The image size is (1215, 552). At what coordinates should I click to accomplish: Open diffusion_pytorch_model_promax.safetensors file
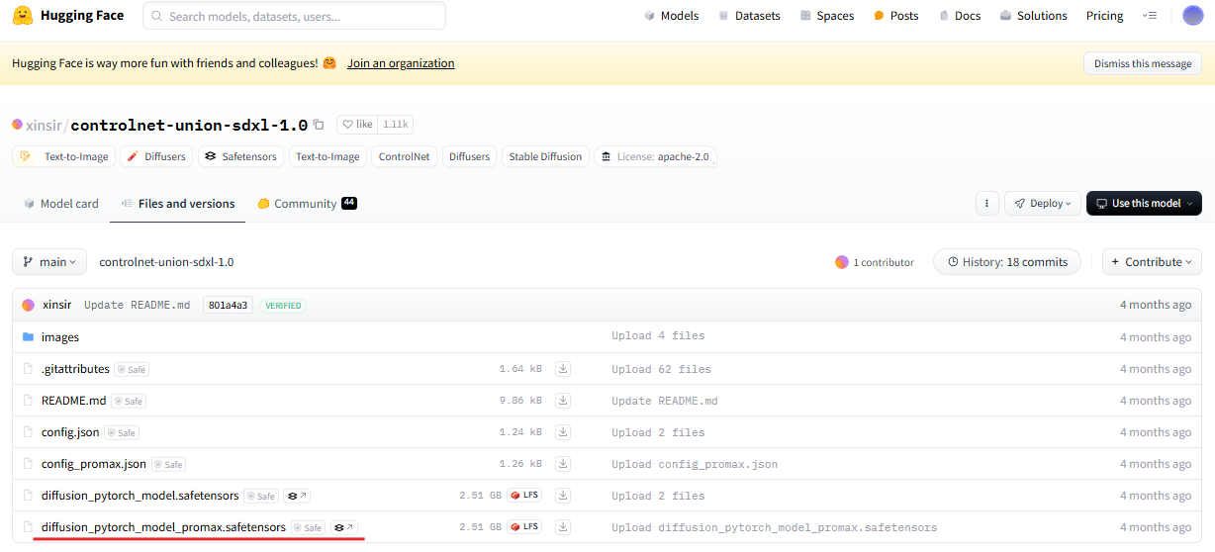(x=163, y=527)
